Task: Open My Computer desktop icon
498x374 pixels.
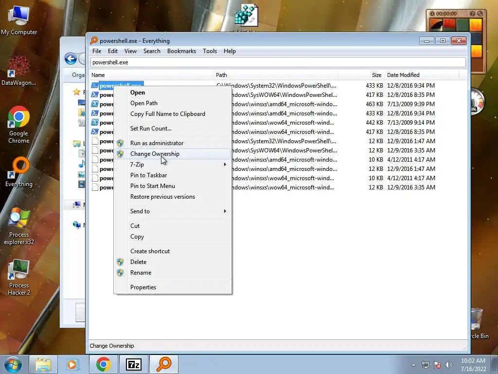Action: tap(19, 19)
